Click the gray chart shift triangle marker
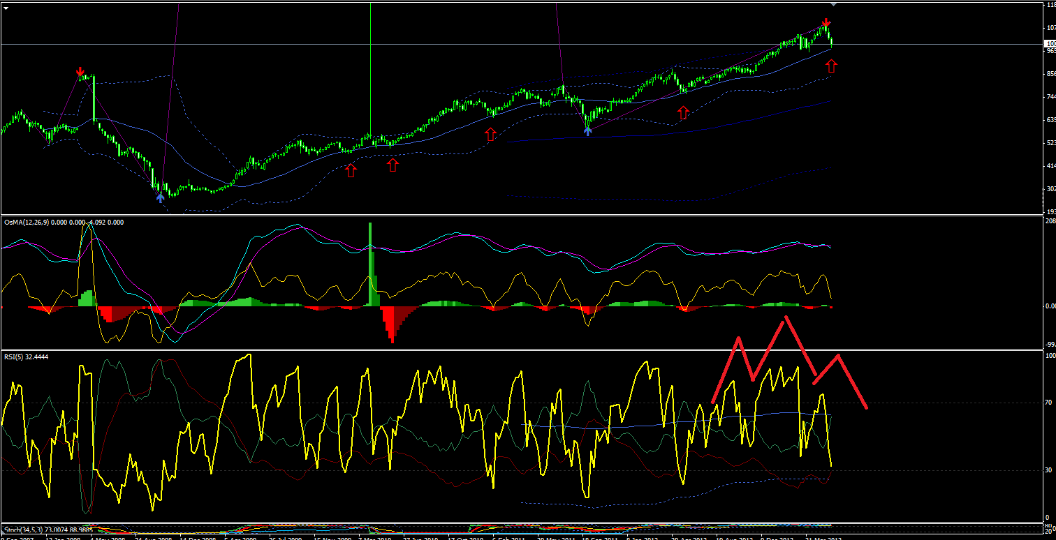This screenshot has height=540, width=1056. (833, 4)
